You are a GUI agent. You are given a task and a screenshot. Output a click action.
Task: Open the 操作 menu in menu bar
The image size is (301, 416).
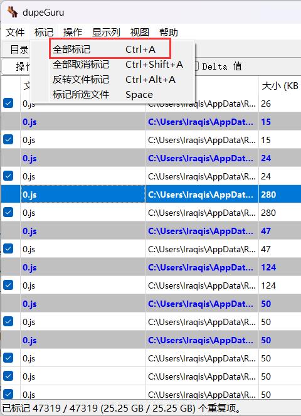pos(73,33)
